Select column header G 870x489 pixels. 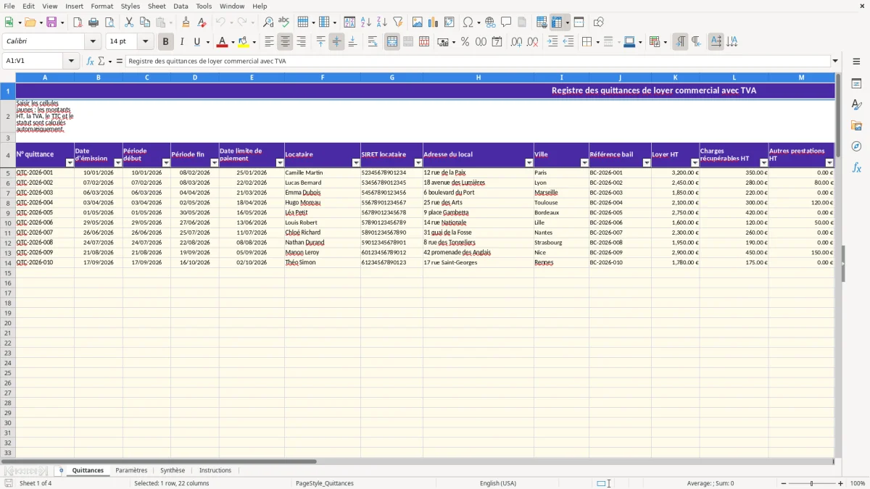(x=391, y=78)
